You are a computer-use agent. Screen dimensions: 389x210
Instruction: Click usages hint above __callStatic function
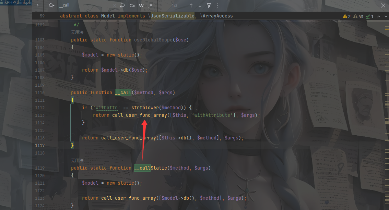click(77, 160)
